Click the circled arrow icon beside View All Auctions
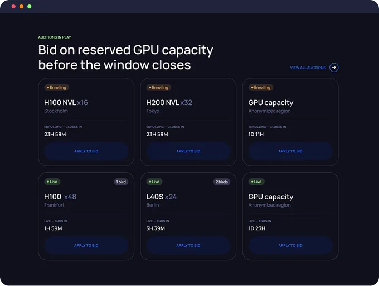 (x=334, y=68)
